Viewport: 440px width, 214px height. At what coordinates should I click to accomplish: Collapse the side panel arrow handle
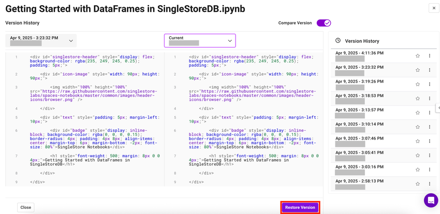[x=438, y=108]
